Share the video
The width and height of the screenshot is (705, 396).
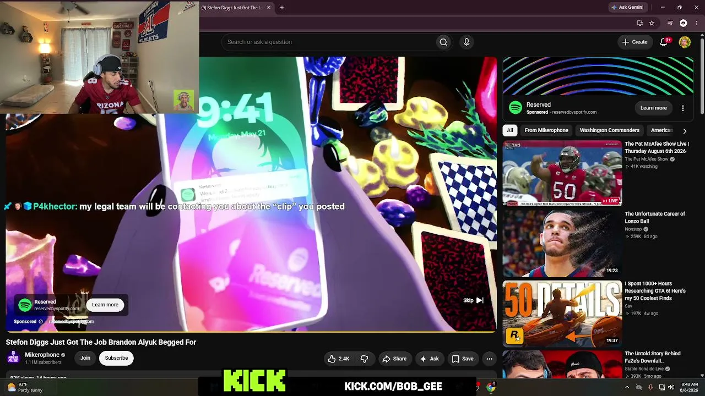coord(394,359)
